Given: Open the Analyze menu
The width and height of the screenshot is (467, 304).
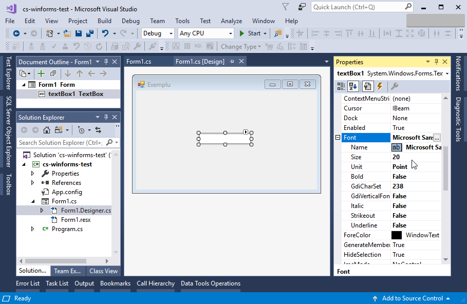Looking at the screenshot, I should 231,21.
